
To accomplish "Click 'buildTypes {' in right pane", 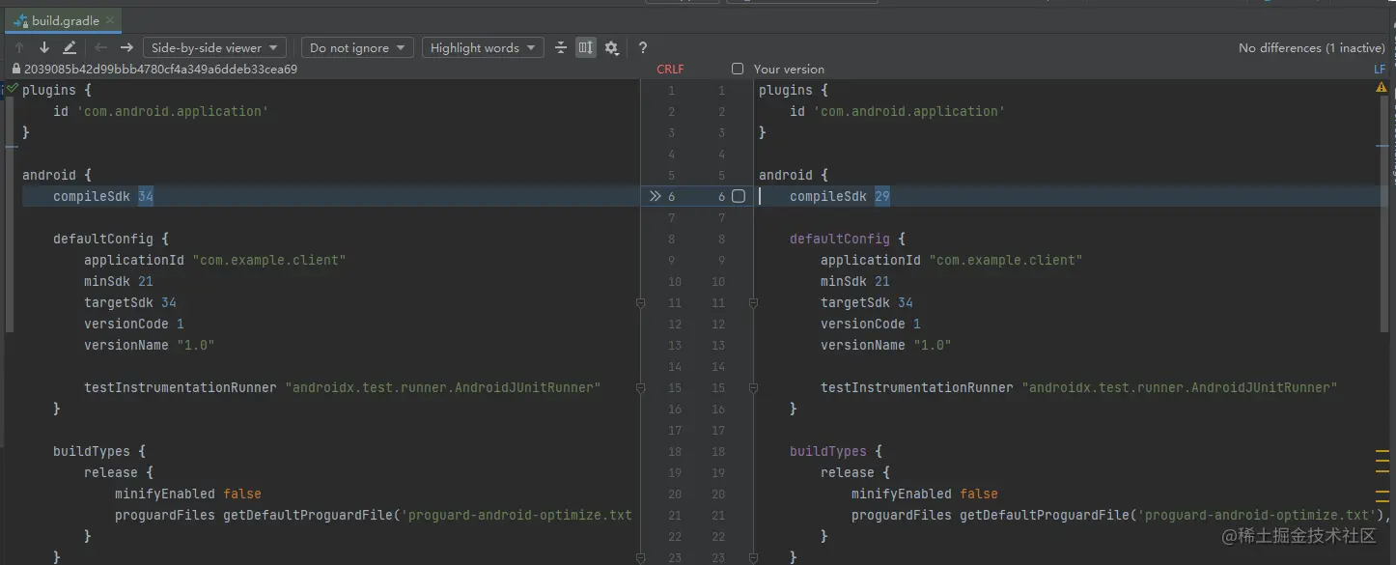I will [x=836, y=451].
